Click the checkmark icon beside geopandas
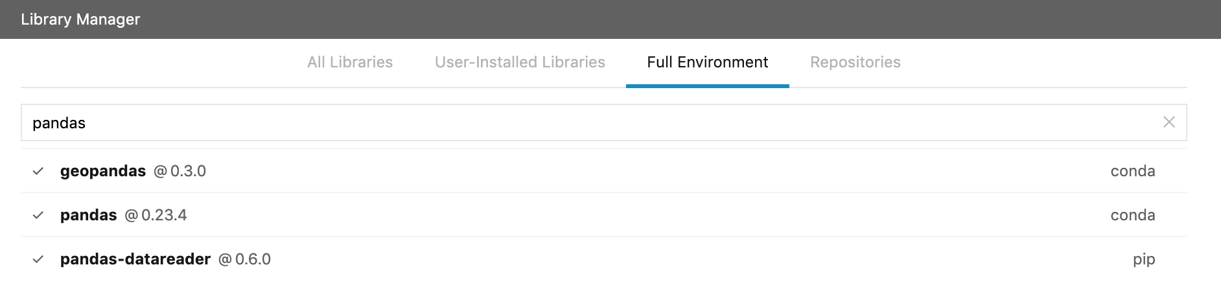This screenshot has height=302, width=1221. (38, 171)
